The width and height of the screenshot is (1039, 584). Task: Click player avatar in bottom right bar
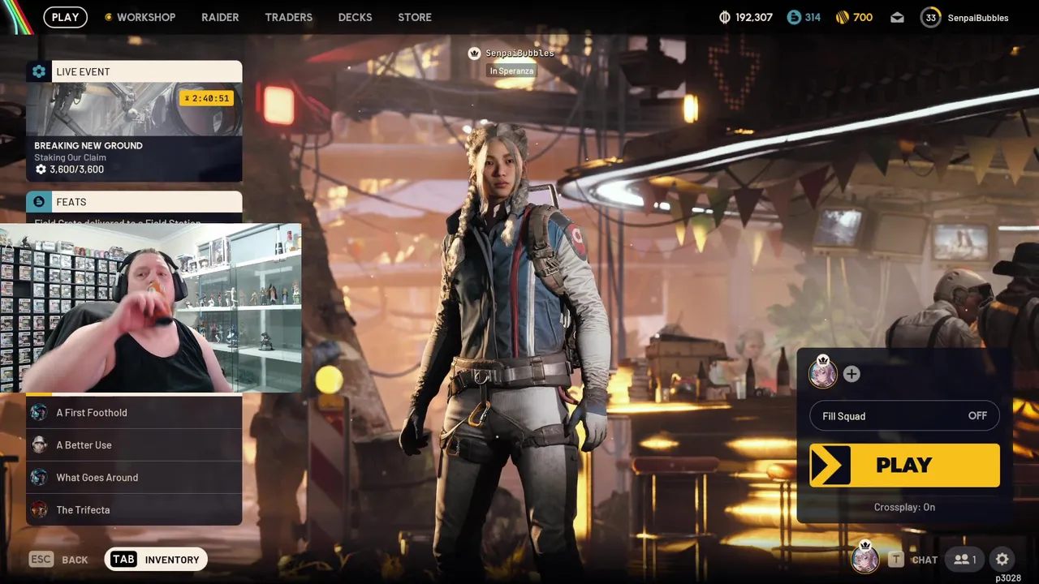point(864,558)
